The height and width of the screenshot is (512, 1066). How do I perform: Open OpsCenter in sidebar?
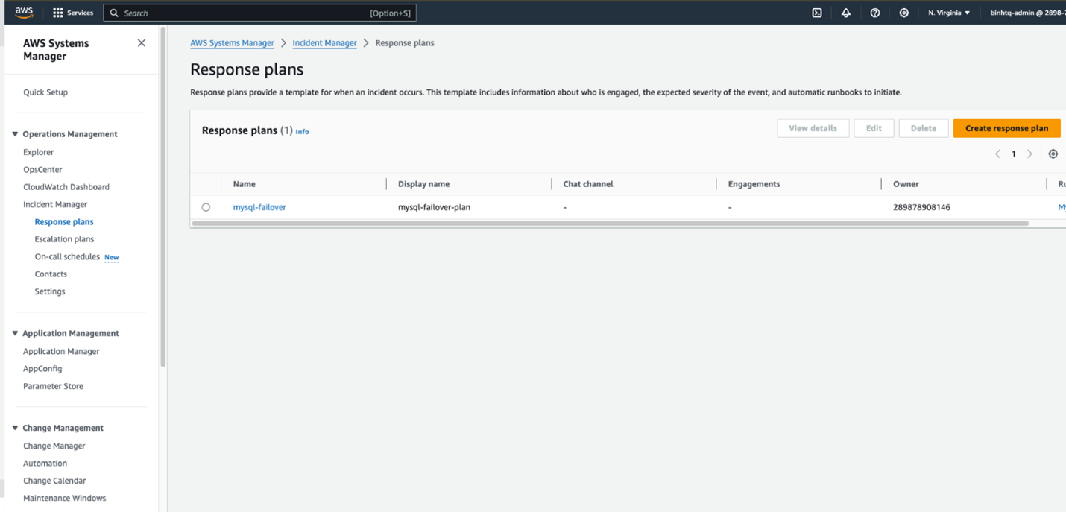pyautogui.click(x=42, y=169)
